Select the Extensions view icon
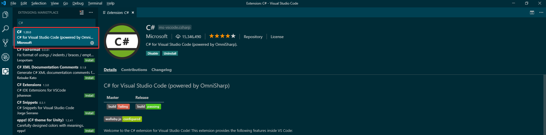Viewport: 546px width, 135px height. coord(5,71)
